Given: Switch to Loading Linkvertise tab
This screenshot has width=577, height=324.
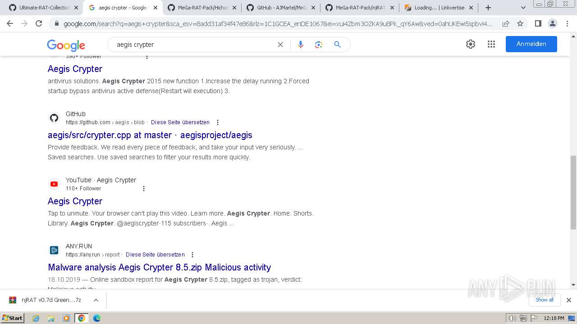Looking at the screenshot, I should (439, 8).
